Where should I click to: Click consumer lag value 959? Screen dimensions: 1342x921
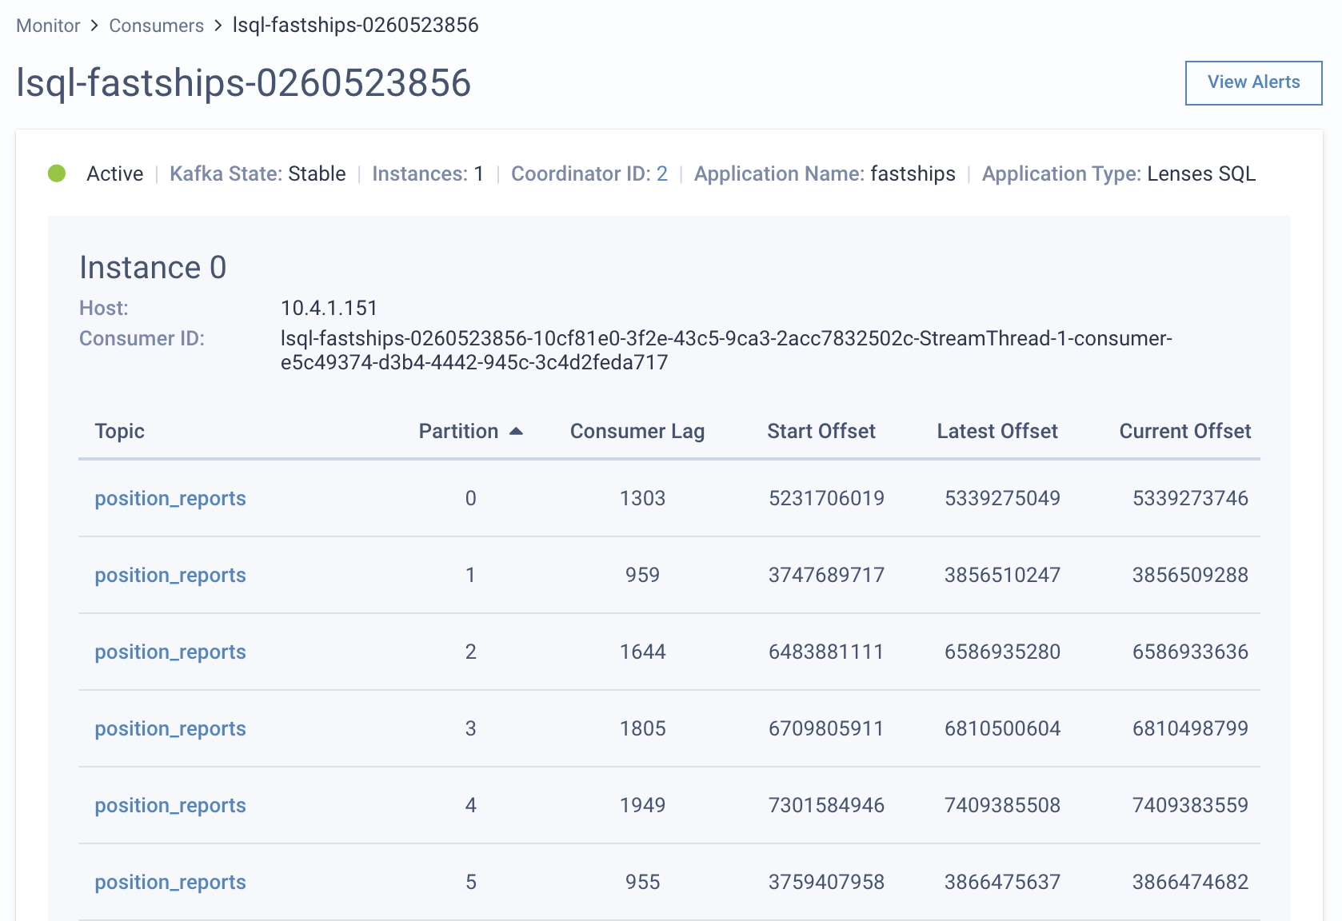point(642,575)
